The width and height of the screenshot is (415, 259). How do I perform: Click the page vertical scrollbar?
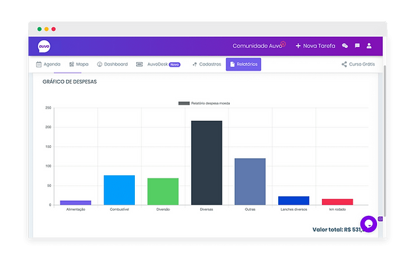385,141
